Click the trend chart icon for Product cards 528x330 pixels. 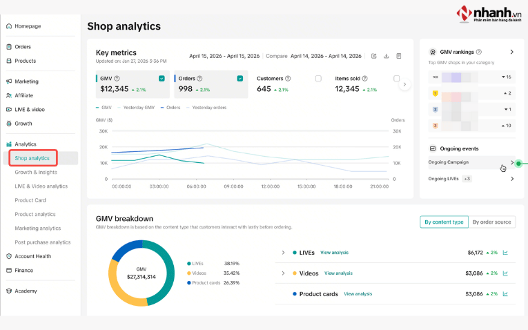pyautogui.click(x=505, y=294)
